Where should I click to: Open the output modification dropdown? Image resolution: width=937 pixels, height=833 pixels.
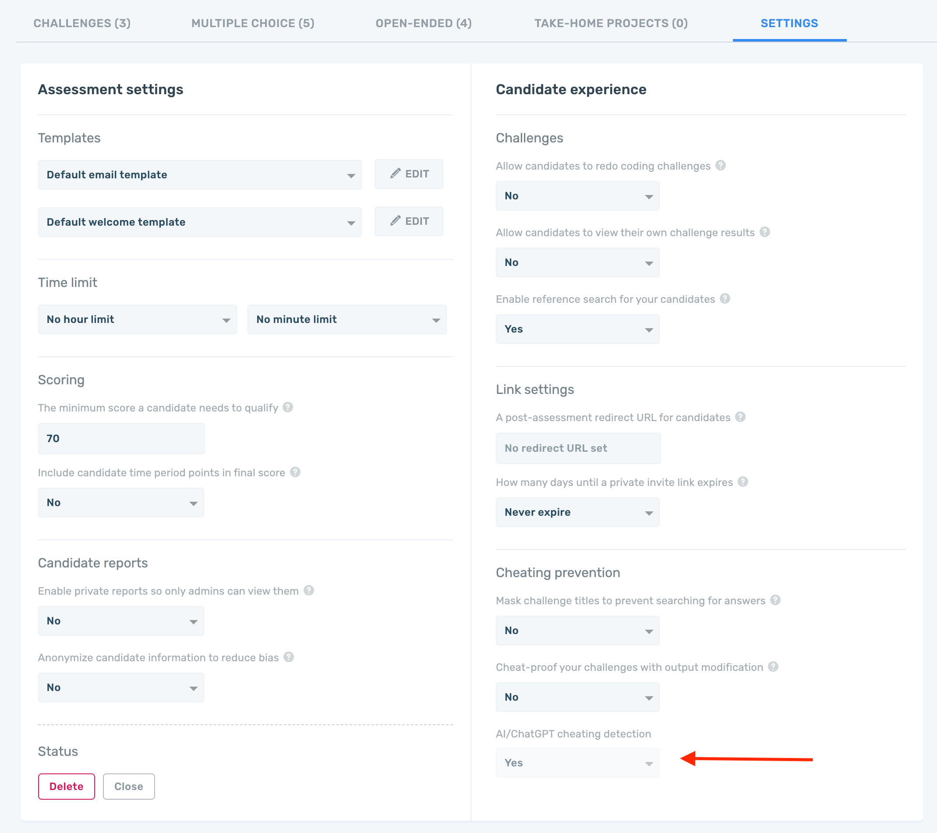(578, 697)
